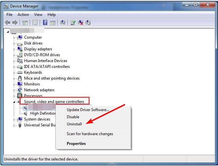Screen dimensions: 218x166
Task: Select the Processors category icon
Action: [20, 96]
